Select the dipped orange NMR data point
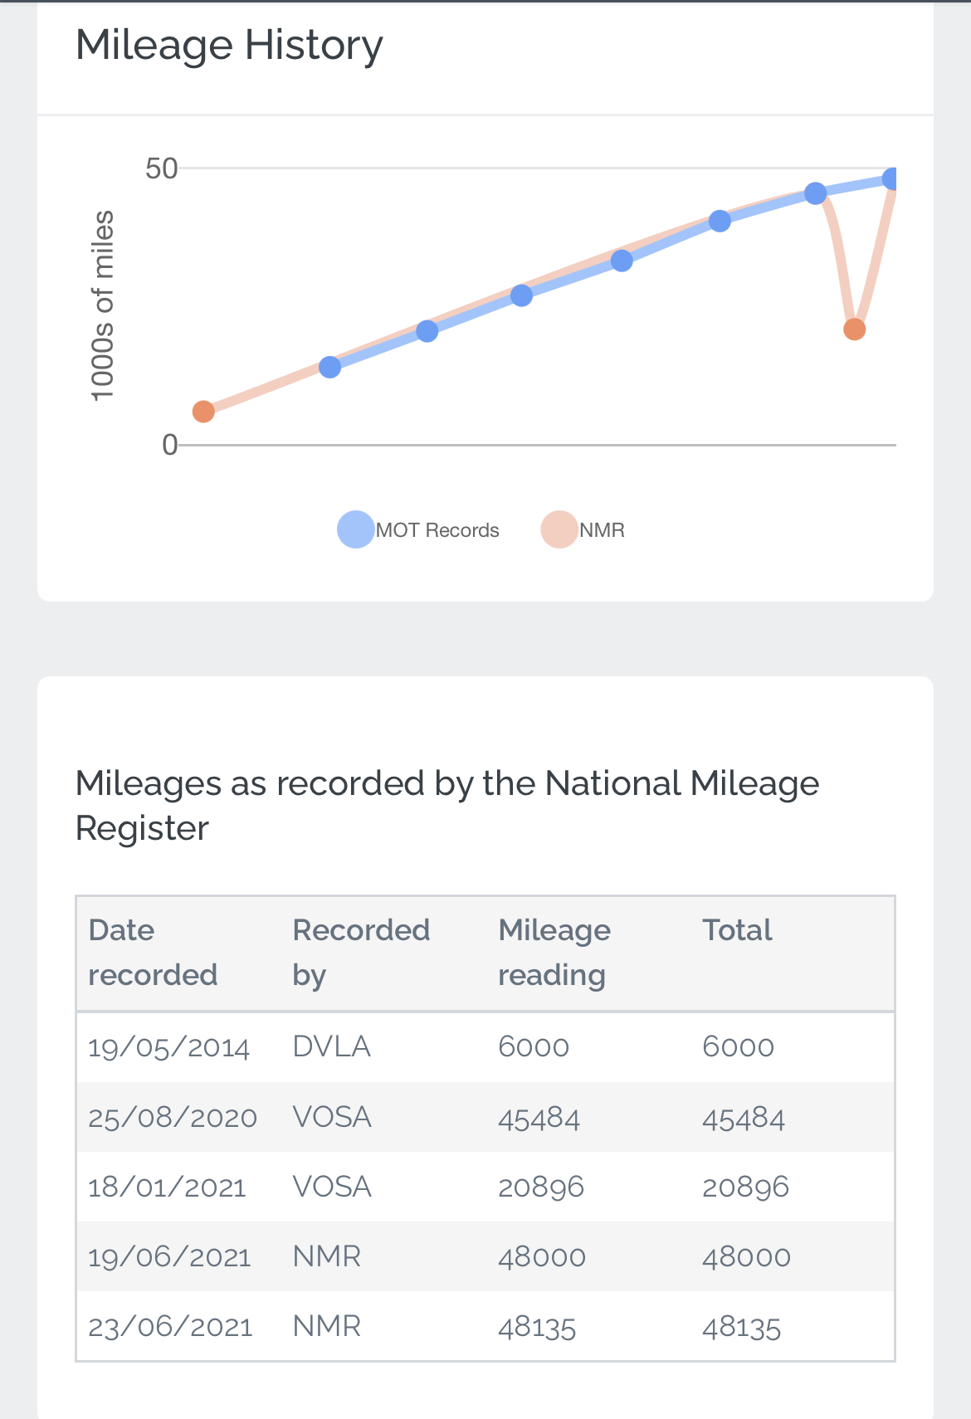This screenshot has height=1419, width=971. pos(854,329)
